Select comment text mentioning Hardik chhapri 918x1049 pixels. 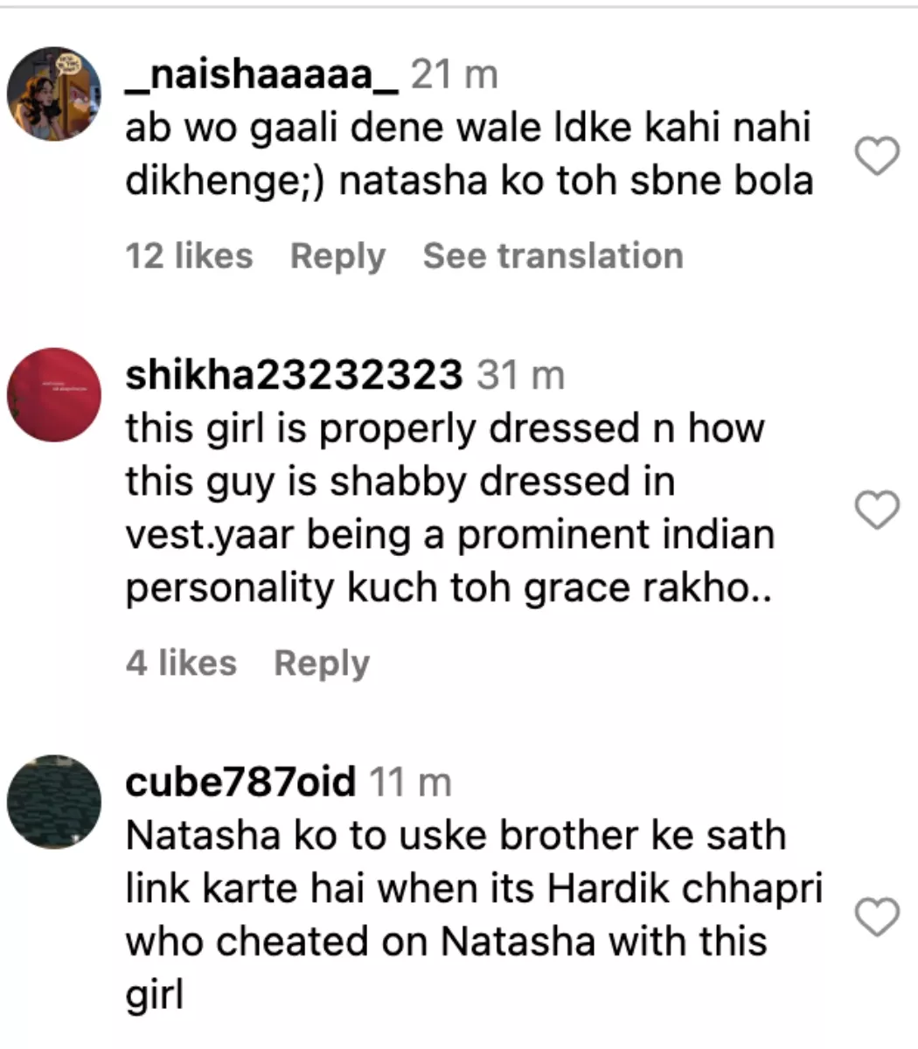tap(475, 914)
